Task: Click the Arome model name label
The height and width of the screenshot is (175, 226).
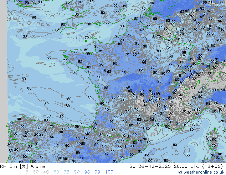Action: 38,166
